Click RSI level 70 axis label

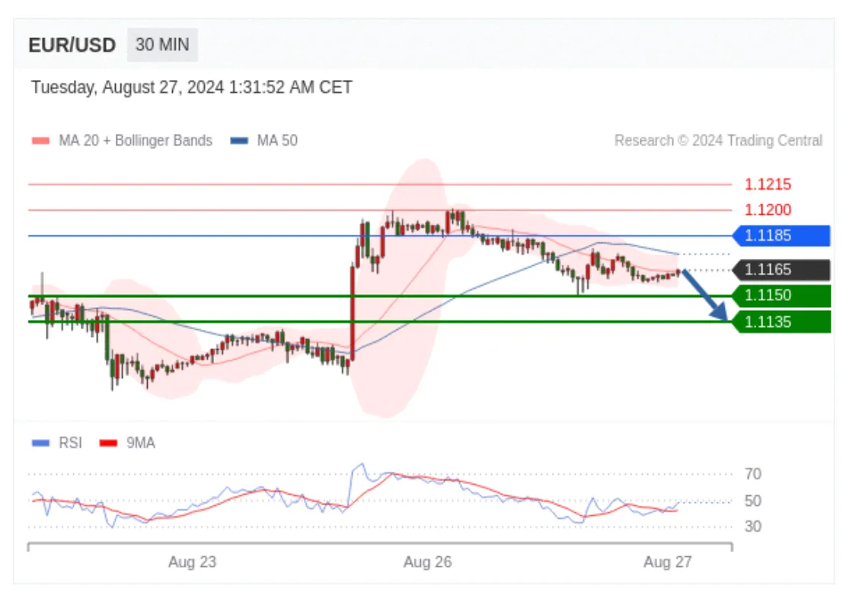[753, 474]
